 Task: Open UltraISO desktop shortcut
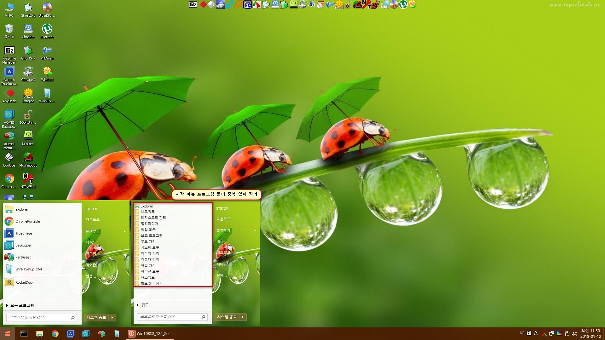[47, 10]
